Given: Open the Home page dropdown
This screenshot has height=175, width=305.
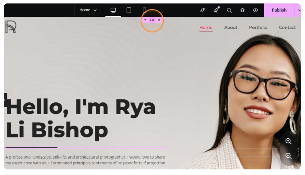Looking at the screenshot, I should pyautogui.click(x=88, y=10).
